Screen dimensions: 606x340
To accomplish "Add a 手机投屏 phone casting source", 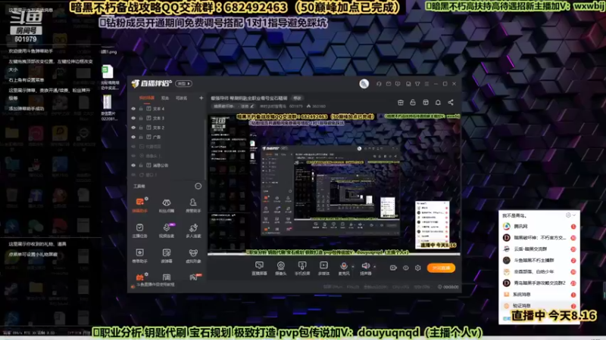I will (x=302, y=268).
